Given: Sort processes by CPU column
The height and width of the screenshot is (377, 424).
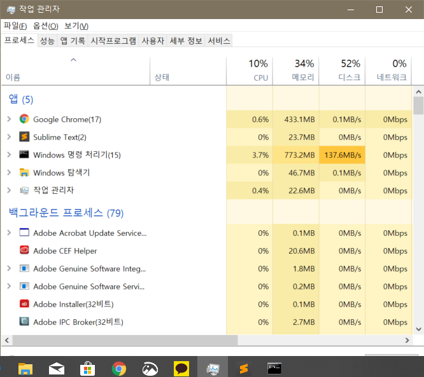Looking at the screenshot, I should 250,72.
